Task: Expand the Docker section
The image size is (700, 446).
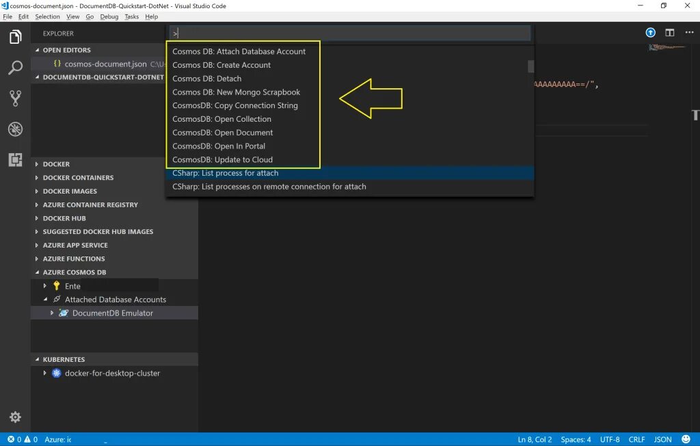Action: 37,164
